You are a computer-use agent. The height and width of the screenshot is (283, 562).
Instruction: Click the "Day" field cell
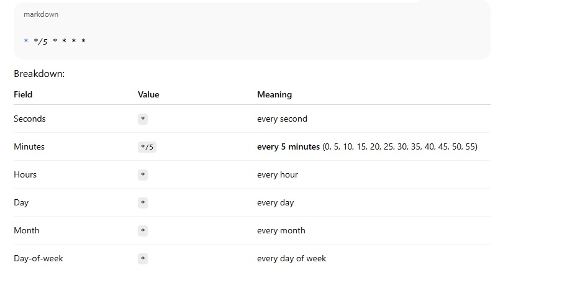(21, 202)
